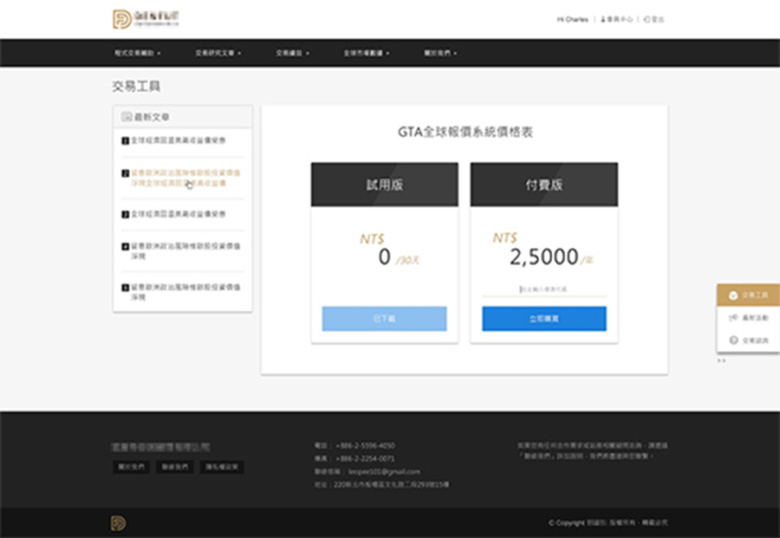Screen dimensions: 780x538
Task: Click the NT$ 0 trial price
Action: pos(389,250)
